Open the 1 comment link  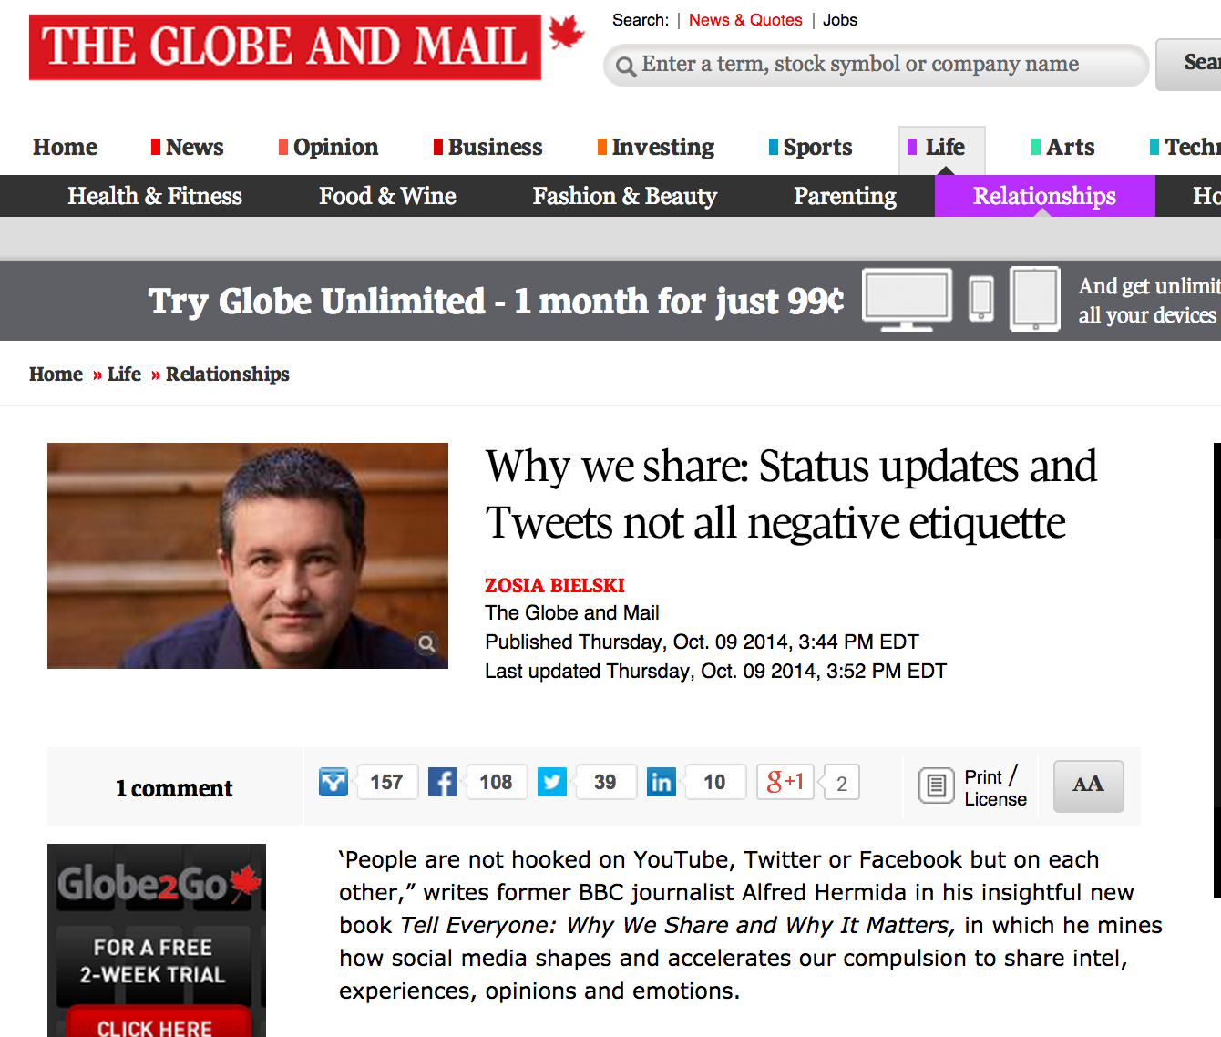(x=174, y=788)
